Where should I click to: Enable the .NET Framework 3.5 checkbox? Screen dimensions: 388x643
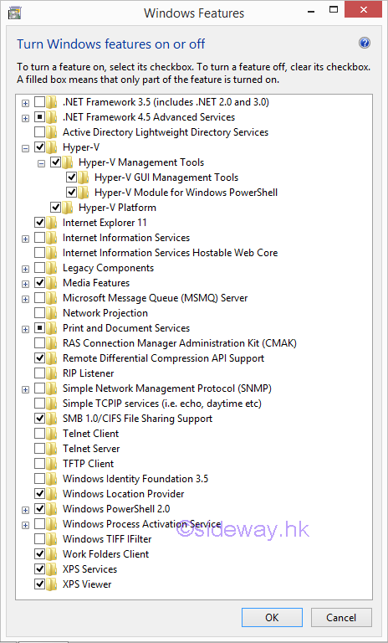(x=40, y=101)
